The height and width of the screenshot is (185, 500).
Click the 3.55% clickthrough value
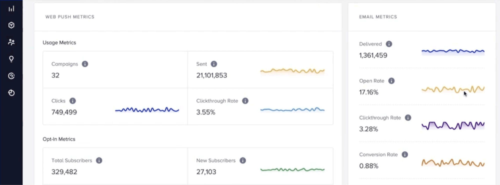tap(206, 112)
